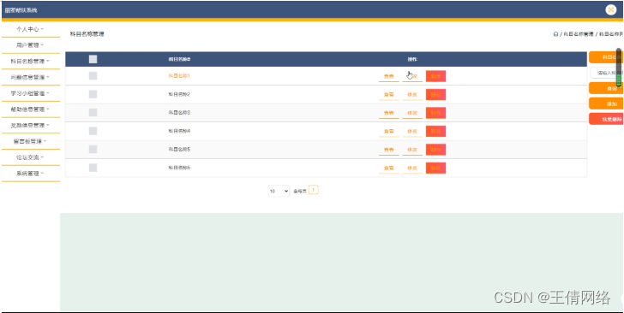Expand the 个人中心 sidebar menu
The width and height of the screenshot is (624, 313).
pyautogui.click(x=30, y=29)
